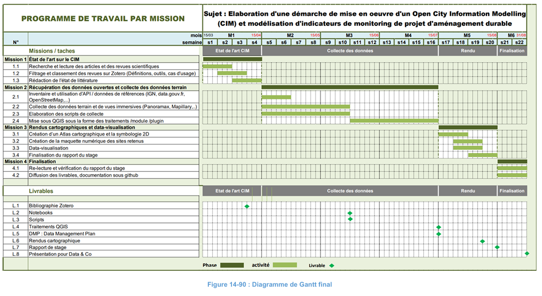Select the Mission 1 dark green phase bar
The width and height of the screenshot is (542, 296).
coord(232,59)
